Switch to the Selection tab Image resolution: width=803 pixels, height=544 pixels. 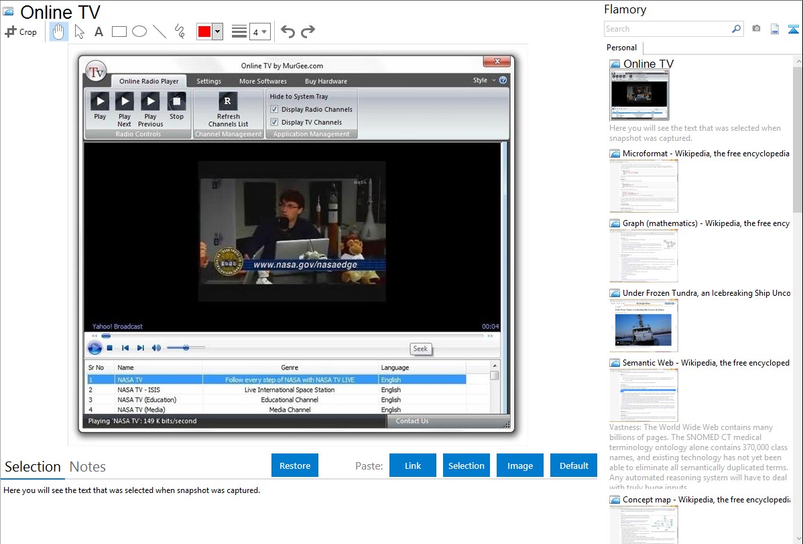point(33,467)
